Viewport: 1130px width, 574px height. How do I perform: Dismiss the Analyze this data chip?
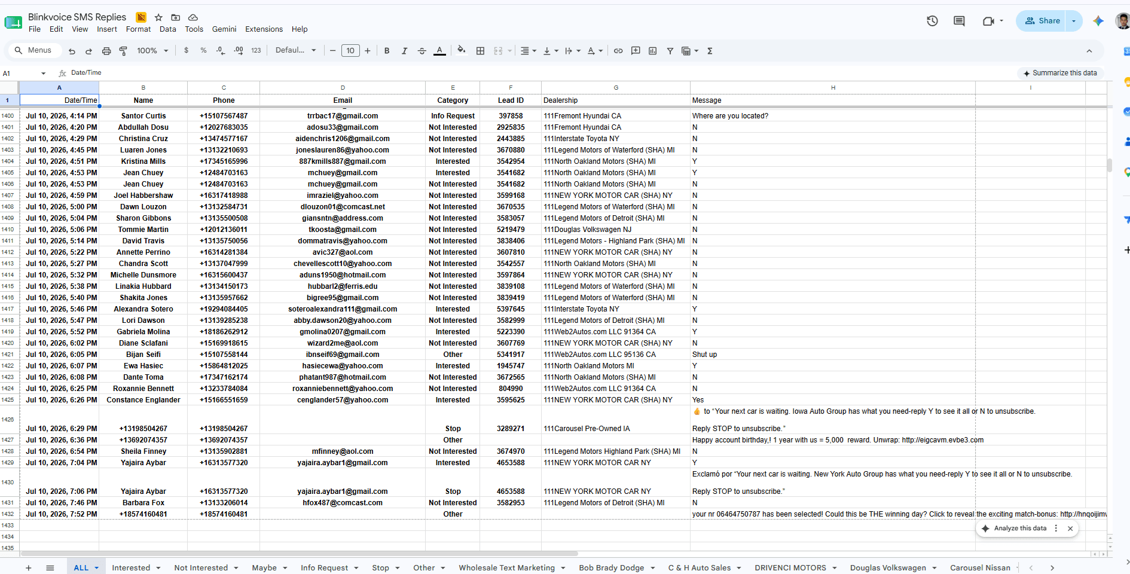(x=1070, y=529)
